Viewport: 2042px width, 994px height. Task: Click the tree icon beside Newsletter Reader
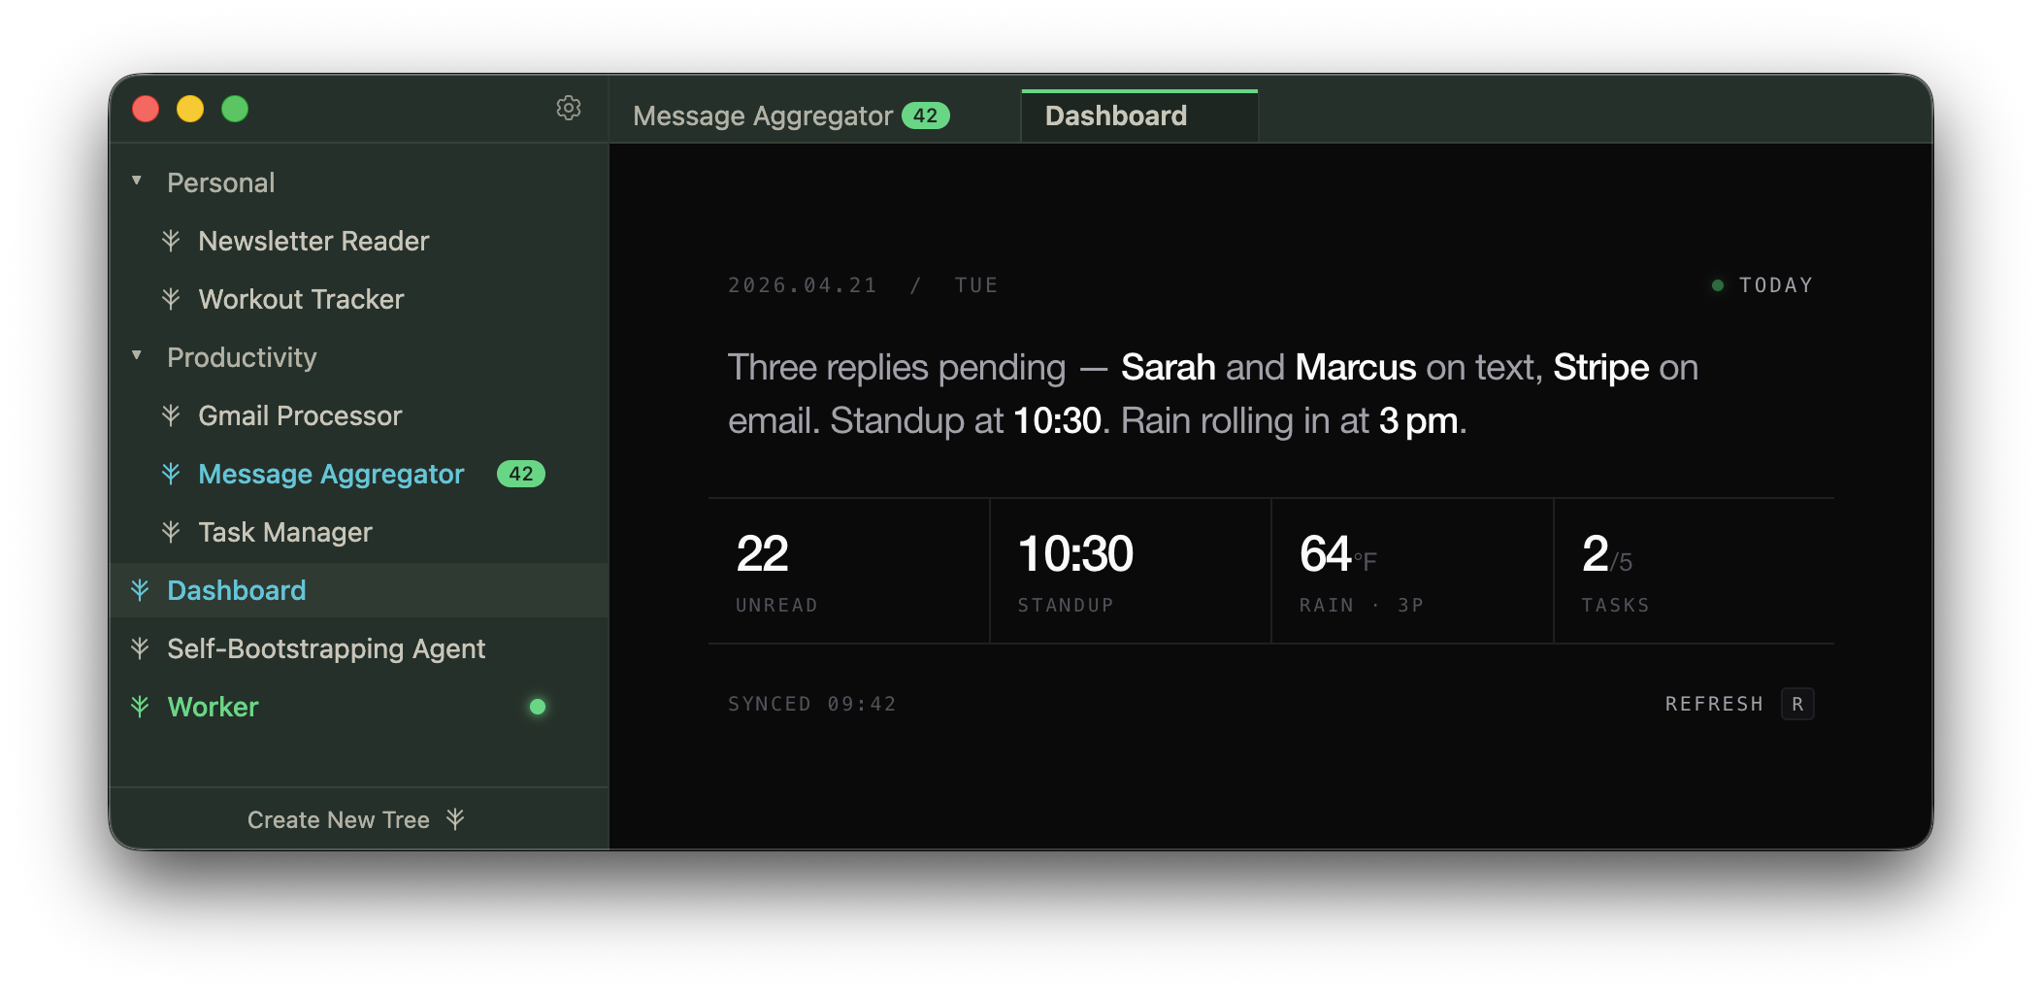[x=171, y=240]
